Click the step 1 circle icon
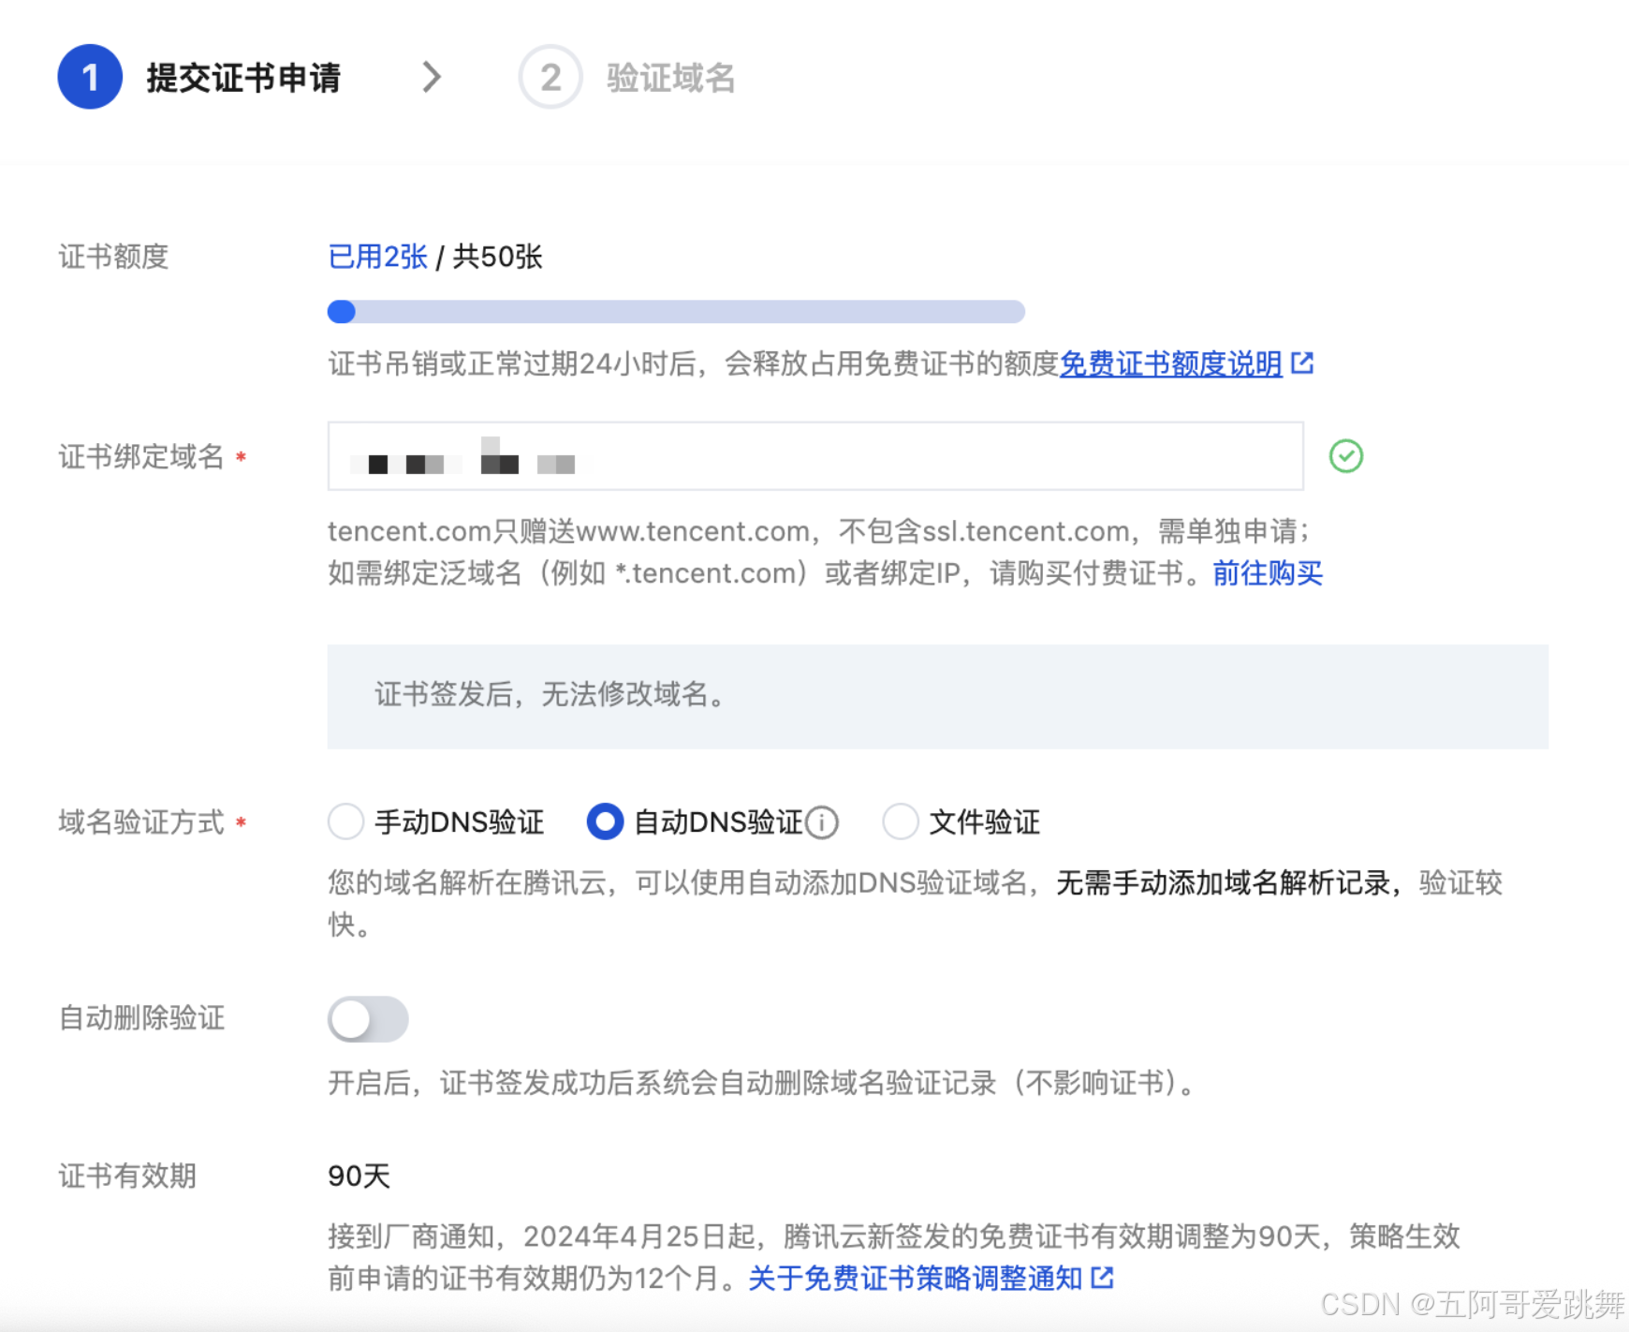 [90, 77]
